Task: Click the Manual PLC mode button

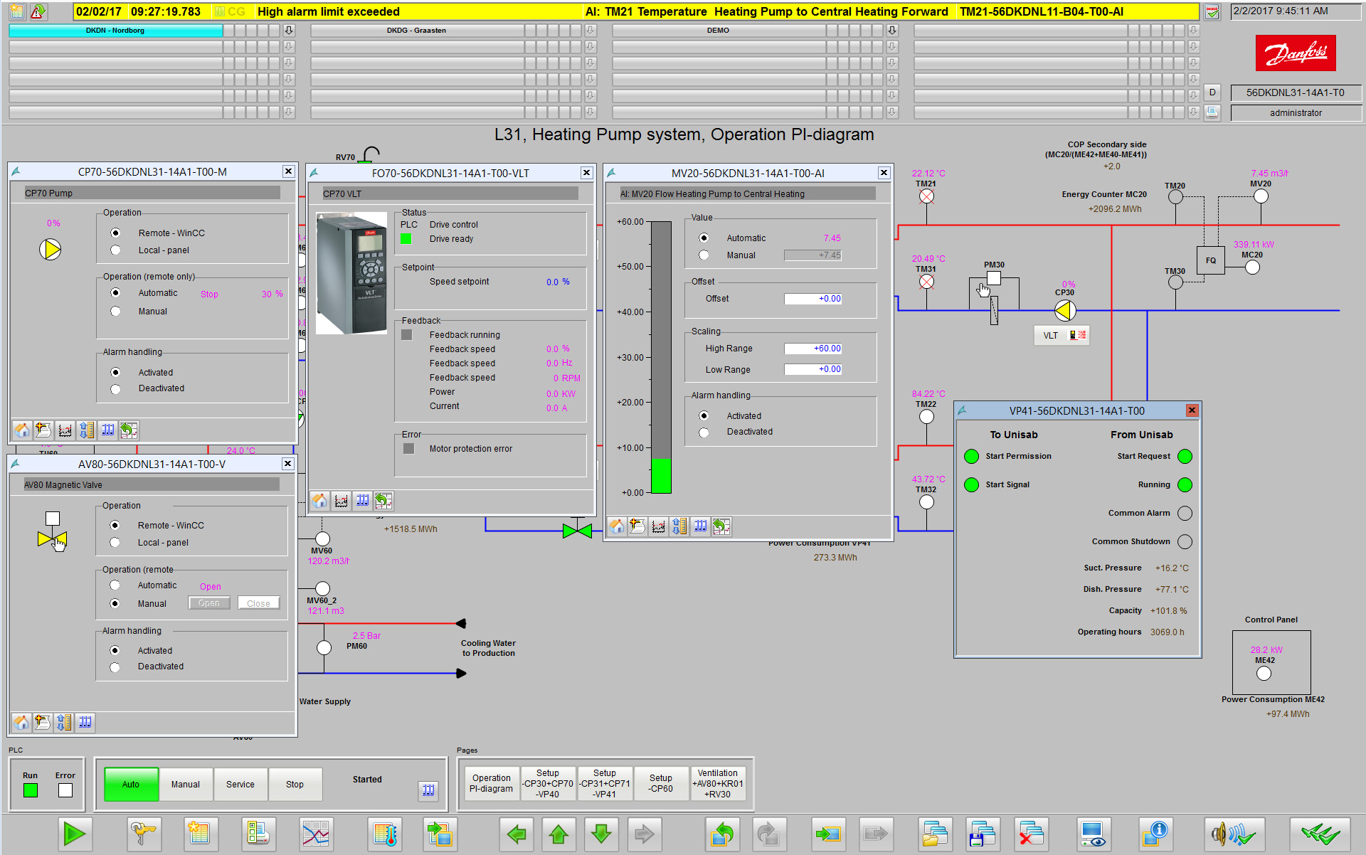Action: tap(185, 784)
